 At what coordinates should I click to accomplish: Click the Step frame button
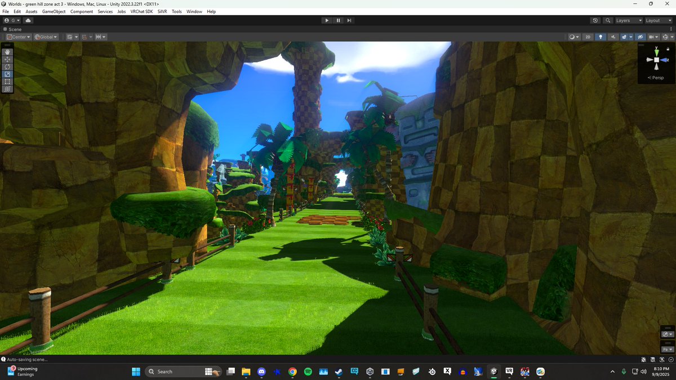pos(349,20)
